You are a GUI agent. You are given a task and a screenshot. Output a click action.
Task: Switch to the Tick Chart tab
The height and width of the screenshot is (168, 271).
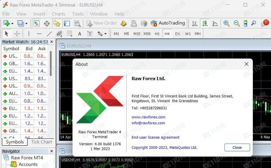click(x=41, y=142)
